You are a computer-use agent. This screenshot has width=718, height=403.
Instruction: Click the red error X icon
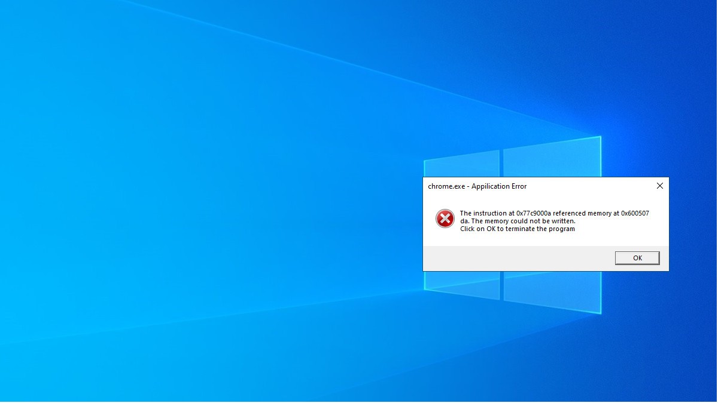point(445,219)
